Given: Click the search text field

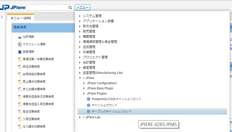Looking at the screenshot, I should coord(47,8).
